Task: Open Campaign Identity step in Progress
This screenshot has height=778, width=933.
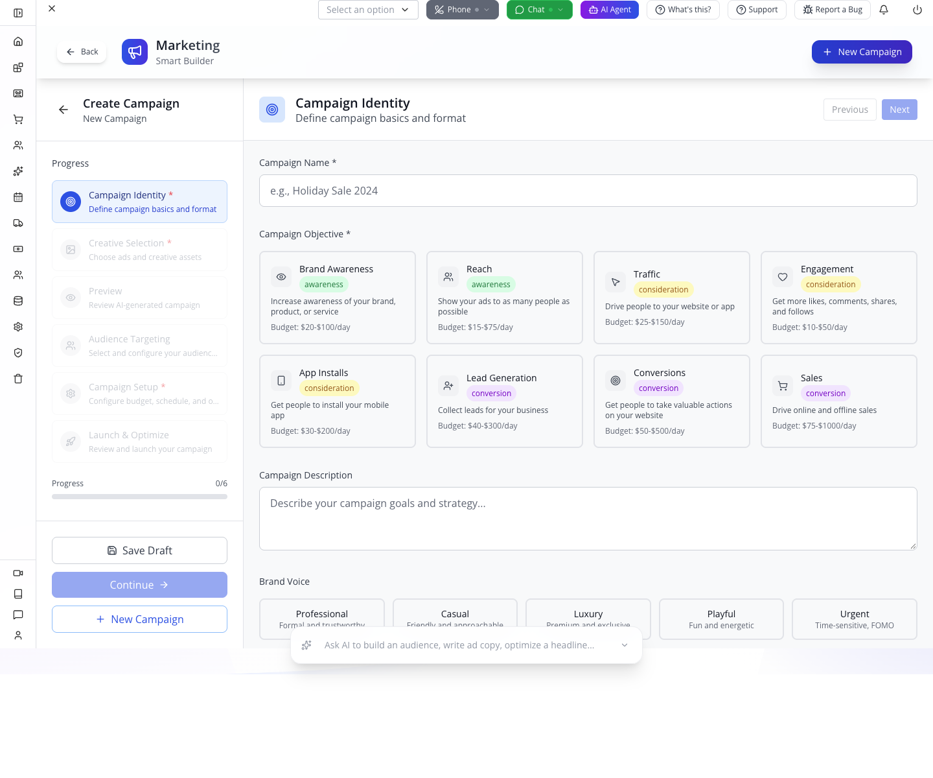Action: click(139, 202)
